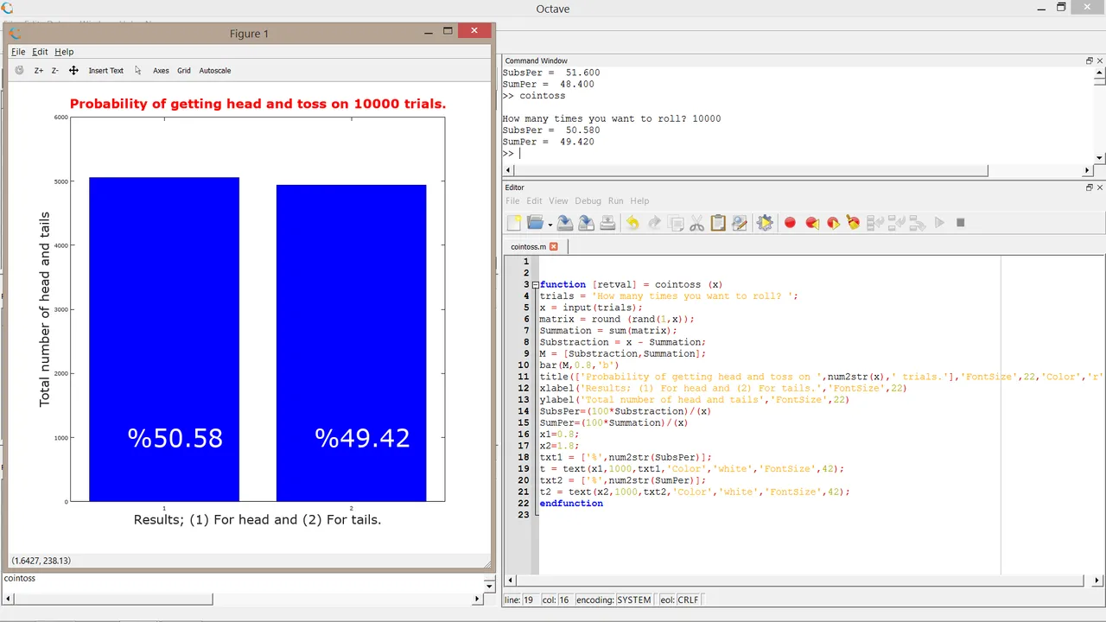Expand the recent files dropdown arrow
Screen dimensions: 1106x622
[x=550, y=225]
